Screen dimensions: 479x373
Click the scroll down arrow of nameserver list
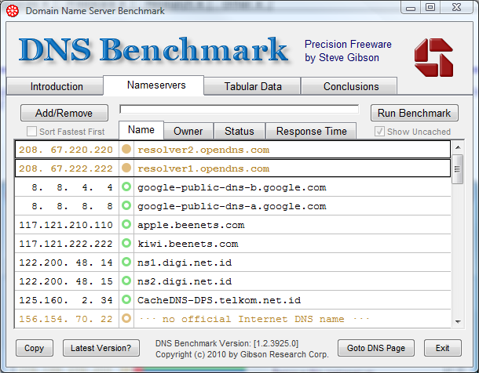click(x=458, y=322)
